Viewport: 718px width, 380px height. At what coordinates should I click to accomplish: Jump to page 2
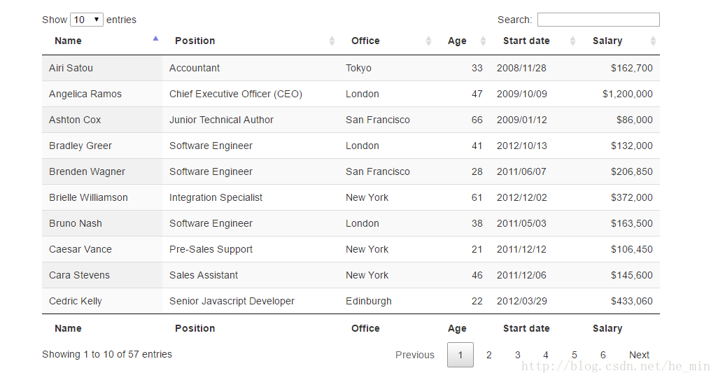pos(489,355)
